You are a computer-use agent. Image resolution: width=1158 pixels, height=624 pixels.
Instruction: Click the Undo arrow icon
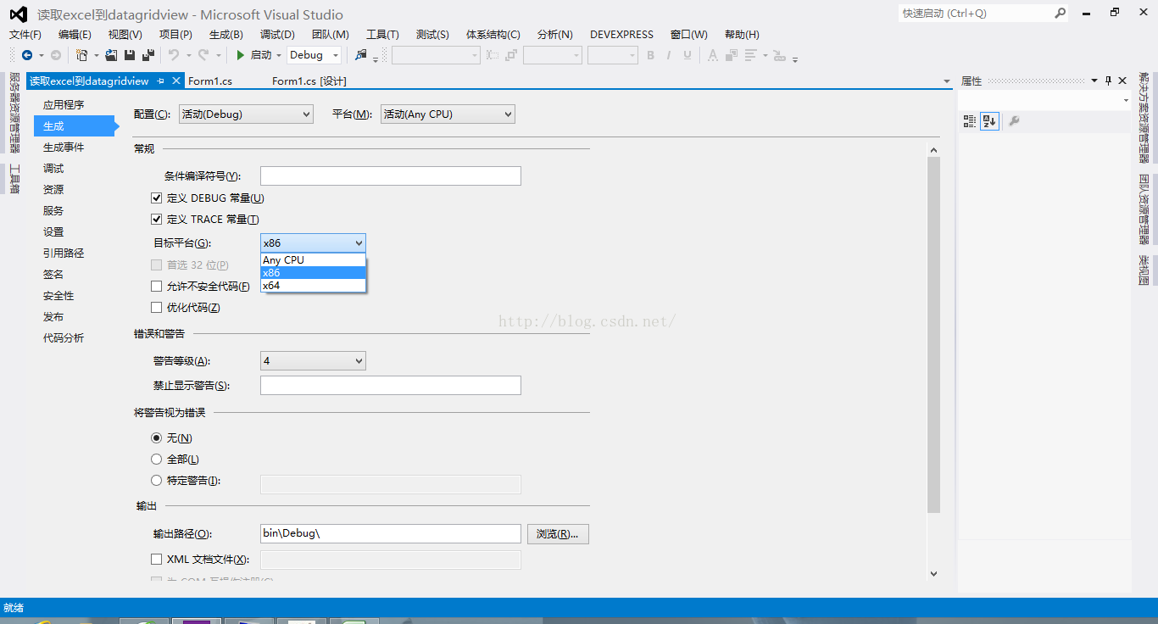coord(173,55)
